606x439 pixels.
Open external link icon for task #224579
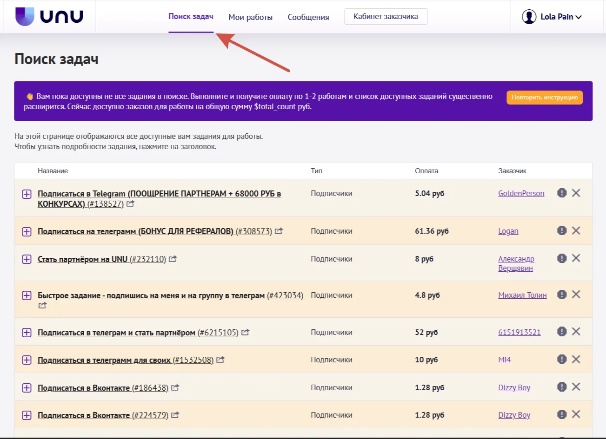click(x=175, y=415)
